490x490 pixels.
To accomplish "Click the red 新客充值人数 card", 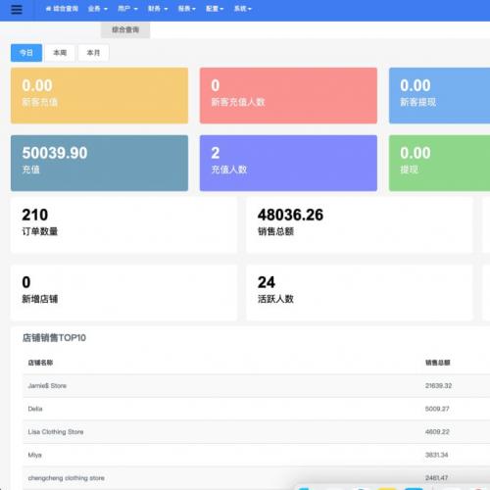I will click(x=288, y=95).
